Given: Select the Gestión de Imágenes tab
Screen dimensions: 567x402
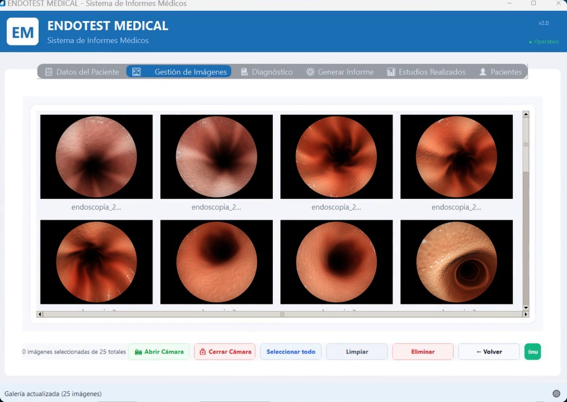Looking at the screenshot, I should 179,72.
